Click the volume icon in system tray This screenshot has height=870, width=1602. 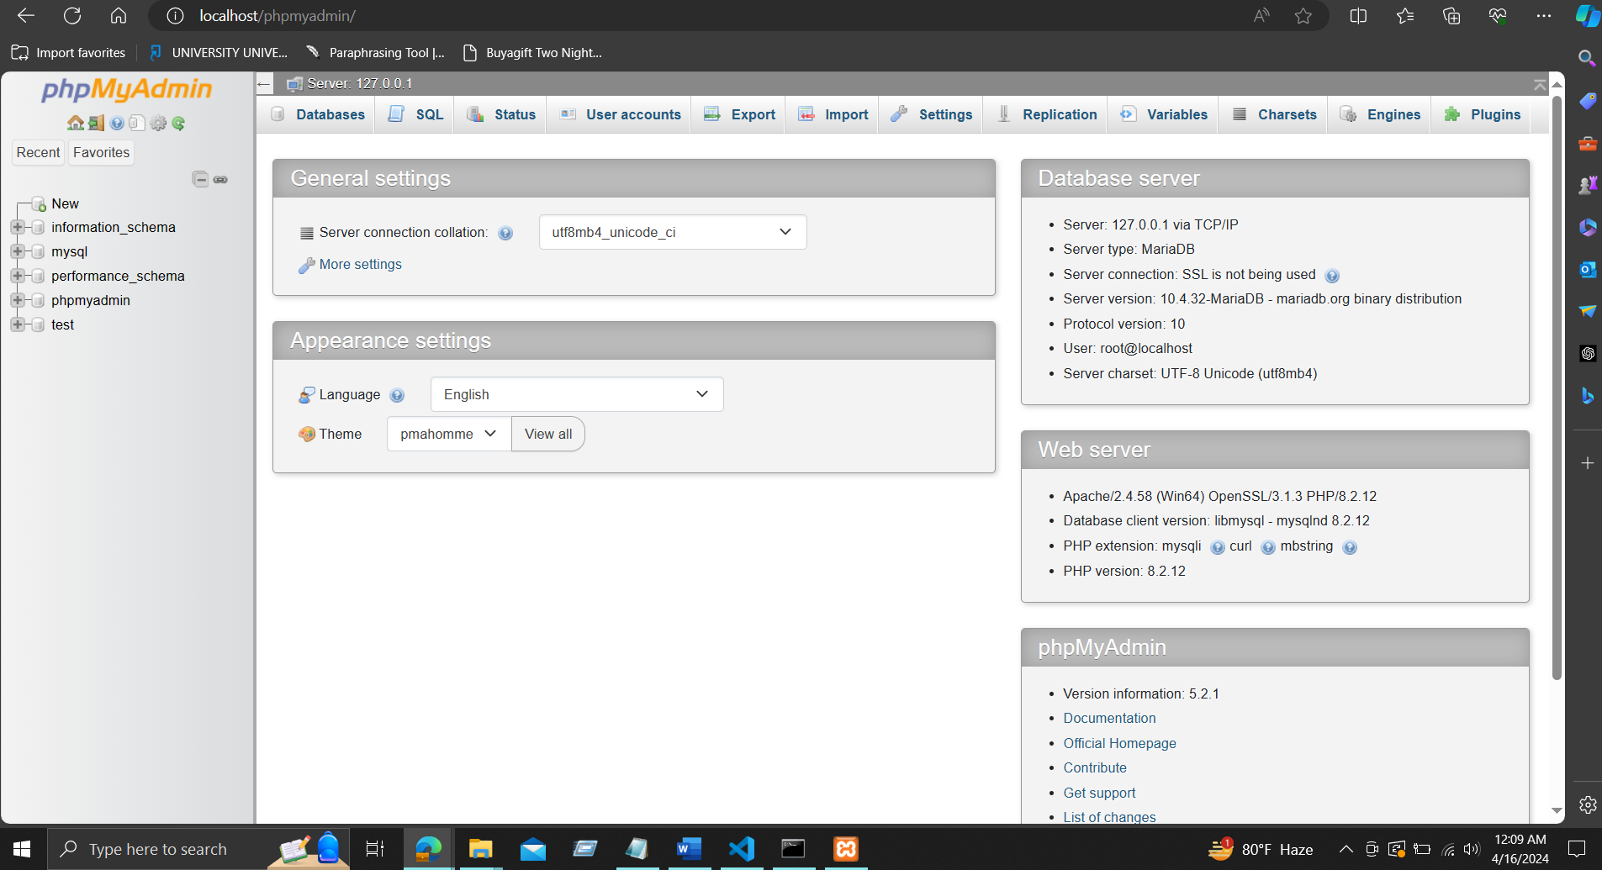pos(1472,849)
